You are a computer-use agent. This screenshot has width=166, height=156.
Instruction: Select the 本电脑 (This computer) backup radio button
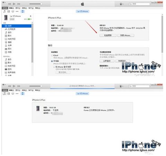[x=52, y=61]
